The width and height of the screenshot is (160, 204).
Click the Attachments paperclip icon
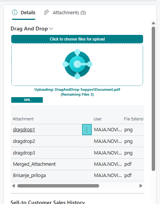(x=46, y=13)
